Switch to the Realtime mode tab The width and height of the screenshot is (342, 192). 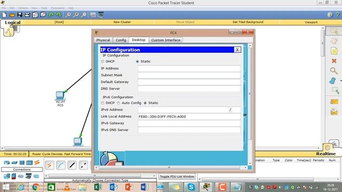click(326, 154)
